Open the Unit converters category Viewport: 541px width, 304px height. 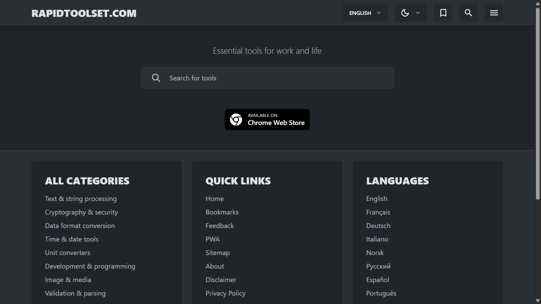67,252
